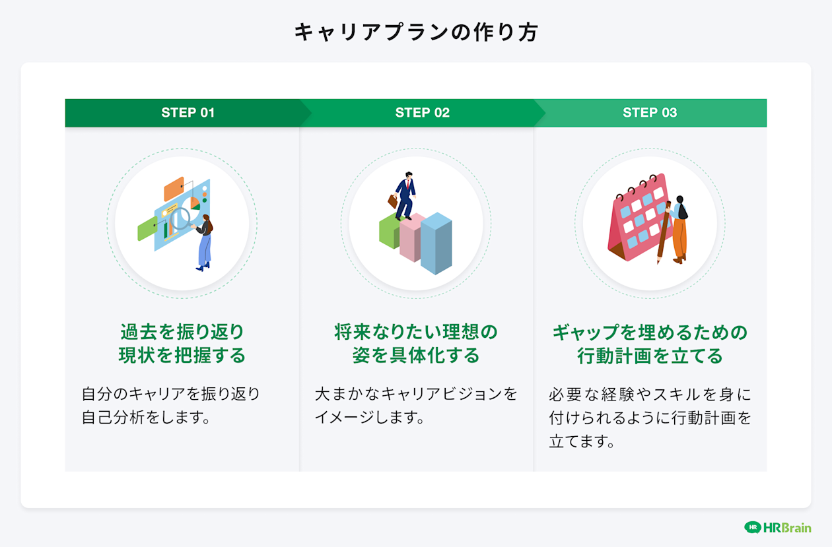Click the green cube block under businessman

click(x=389, y=232)
